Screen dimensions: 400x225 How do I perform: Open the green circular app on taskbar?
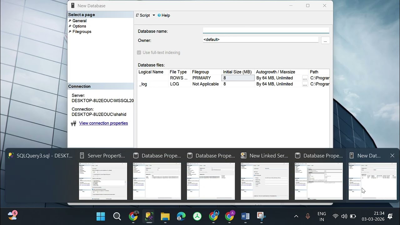coord(197,216)
